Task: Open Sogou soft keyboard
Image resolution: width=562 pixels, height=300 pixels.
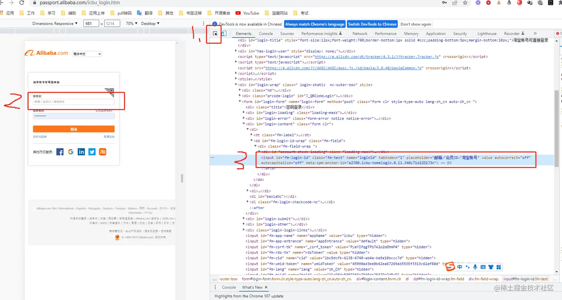Action: click(x=483, y=267)
